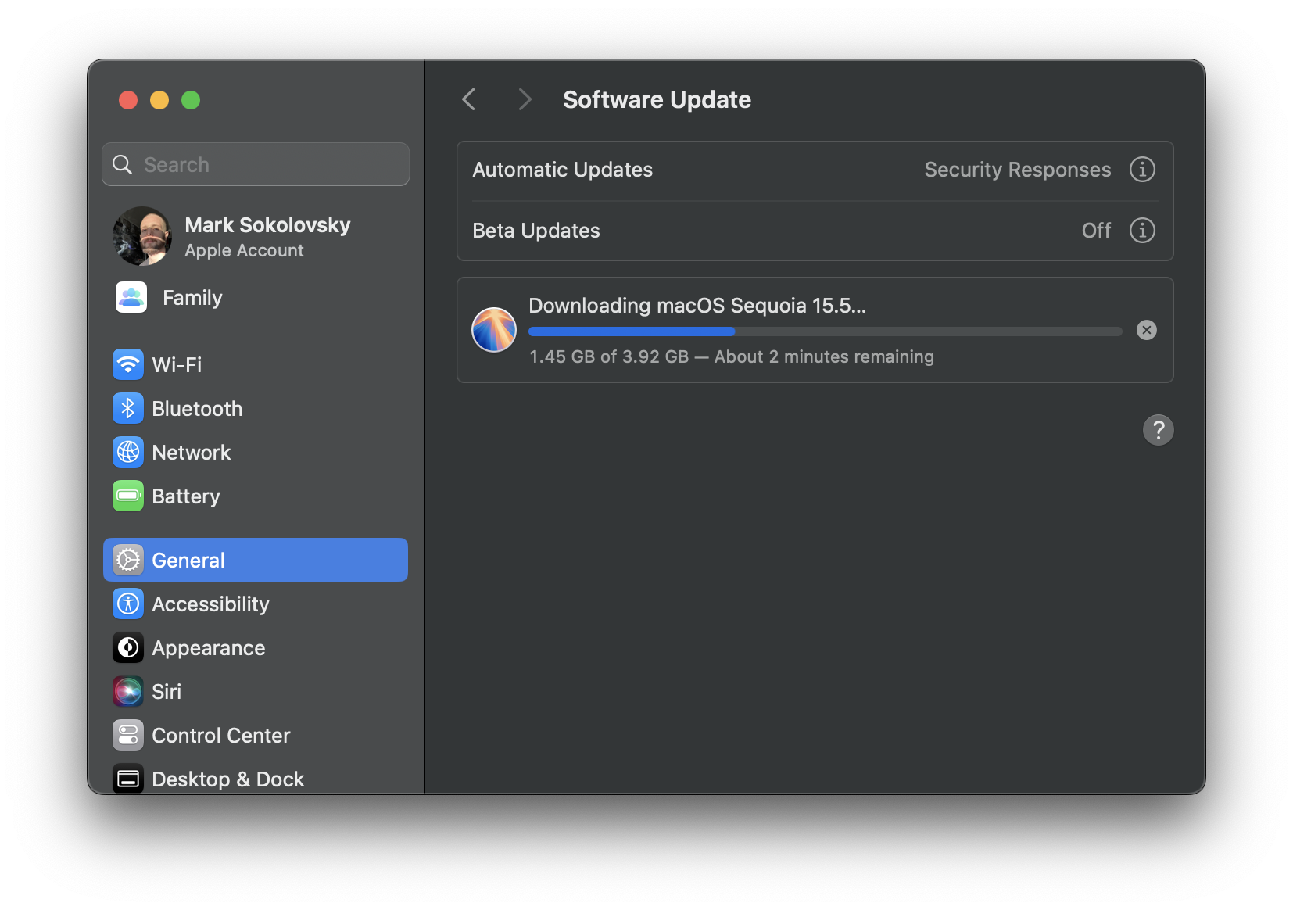The image size is (1293, 910).
Task: Click the Beta Updates label
Action: (x=536, y=231)
